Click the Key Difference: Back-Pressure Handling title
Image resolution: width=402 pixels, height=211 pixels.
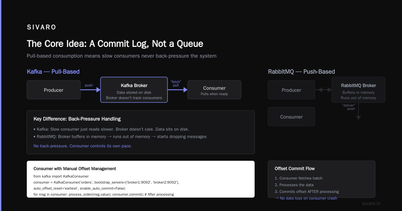coord(77,119)
